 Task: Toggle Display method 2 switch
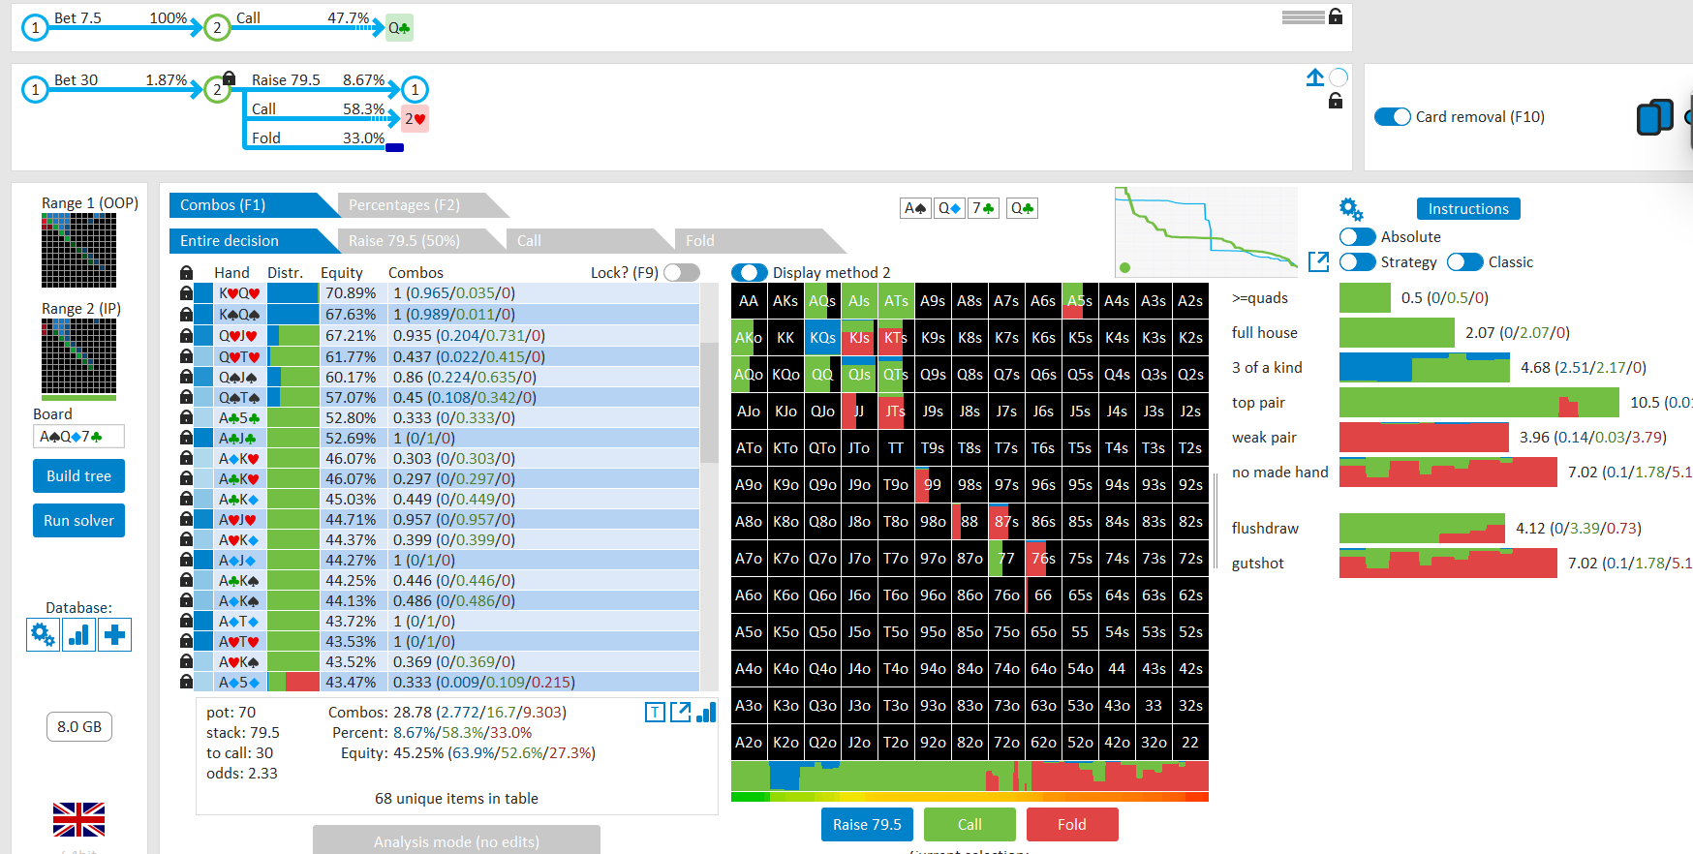(x=750, y=273)
